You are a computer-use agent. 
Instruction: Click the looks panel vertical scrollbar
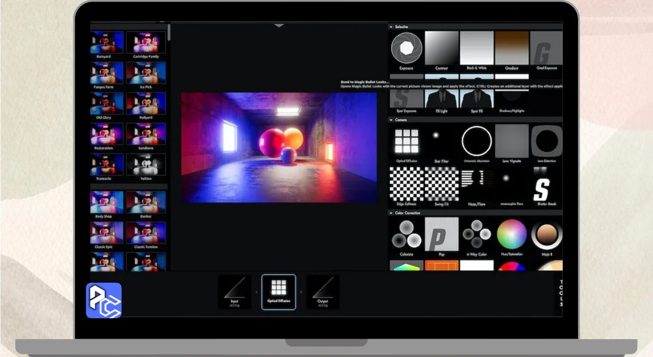(x=169, y=33)
